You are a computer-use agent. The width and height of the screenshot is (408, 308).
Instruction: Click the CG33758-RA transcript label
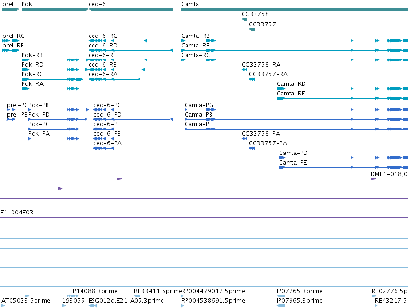coord(261,65)
